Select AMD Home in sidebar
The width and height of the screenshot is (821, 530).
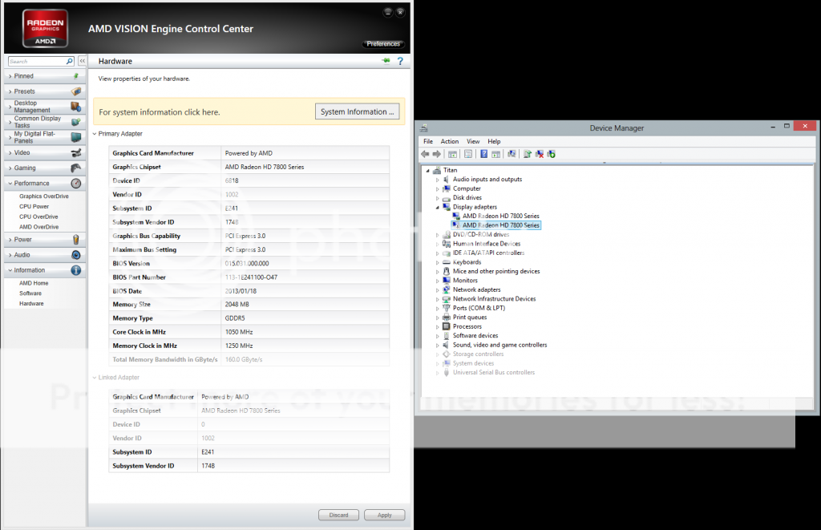click(x=34, y=283)
